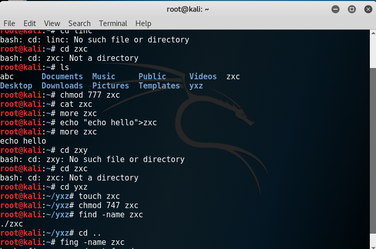Minimize the terminal window
The image size is (376, 249).
(335, 9)
